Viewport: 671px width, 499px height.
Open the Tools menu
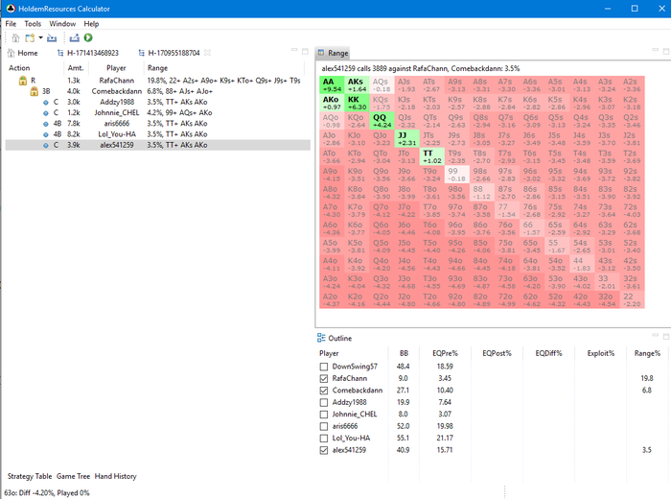tap(33, 24)
